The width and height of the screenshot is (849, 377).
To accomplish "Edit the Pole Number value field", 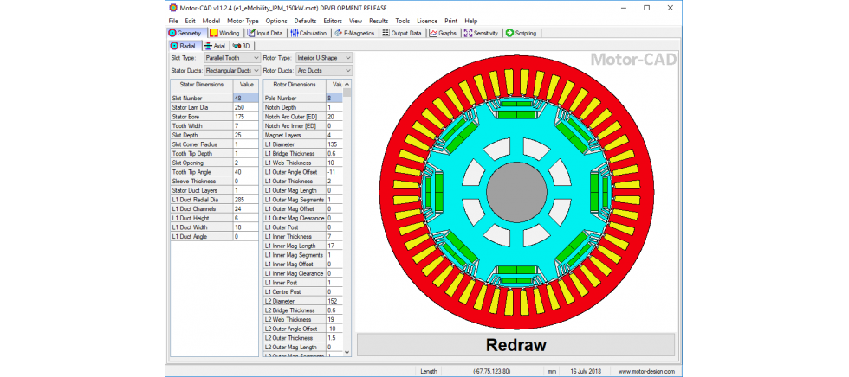I will (x=334, y=99).
